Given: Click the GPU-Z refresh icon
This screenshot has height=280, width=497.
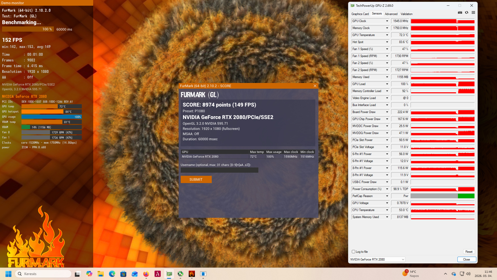Looking at the screenshot, I should click(466, 12).
